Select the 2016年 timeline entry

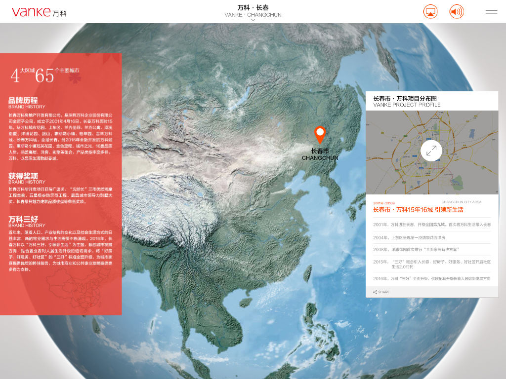(x=432, y=278)
